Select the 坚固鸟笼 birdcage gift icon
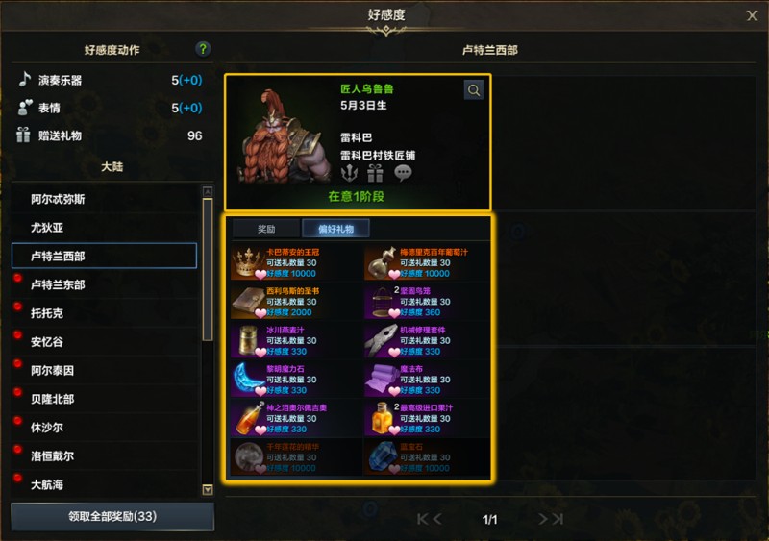The image size is (769, 541). [x=381, y=302]
